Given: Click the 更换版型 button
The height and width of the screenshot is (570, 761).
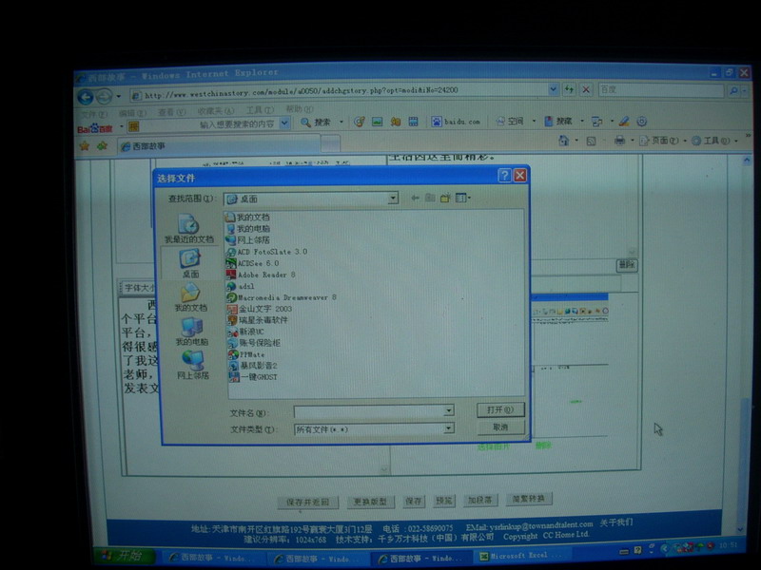Looking at the screenshot, I should coord(370,502).
